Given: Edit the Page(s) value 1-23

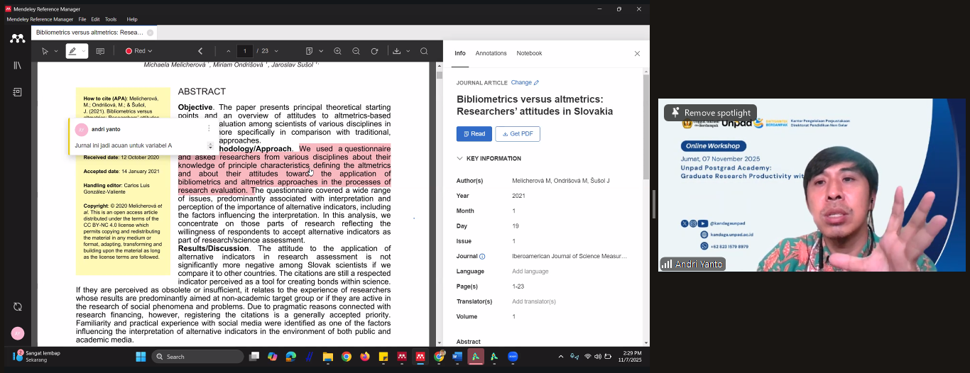Looking at the screenshot, I should [x=518, y=286].
